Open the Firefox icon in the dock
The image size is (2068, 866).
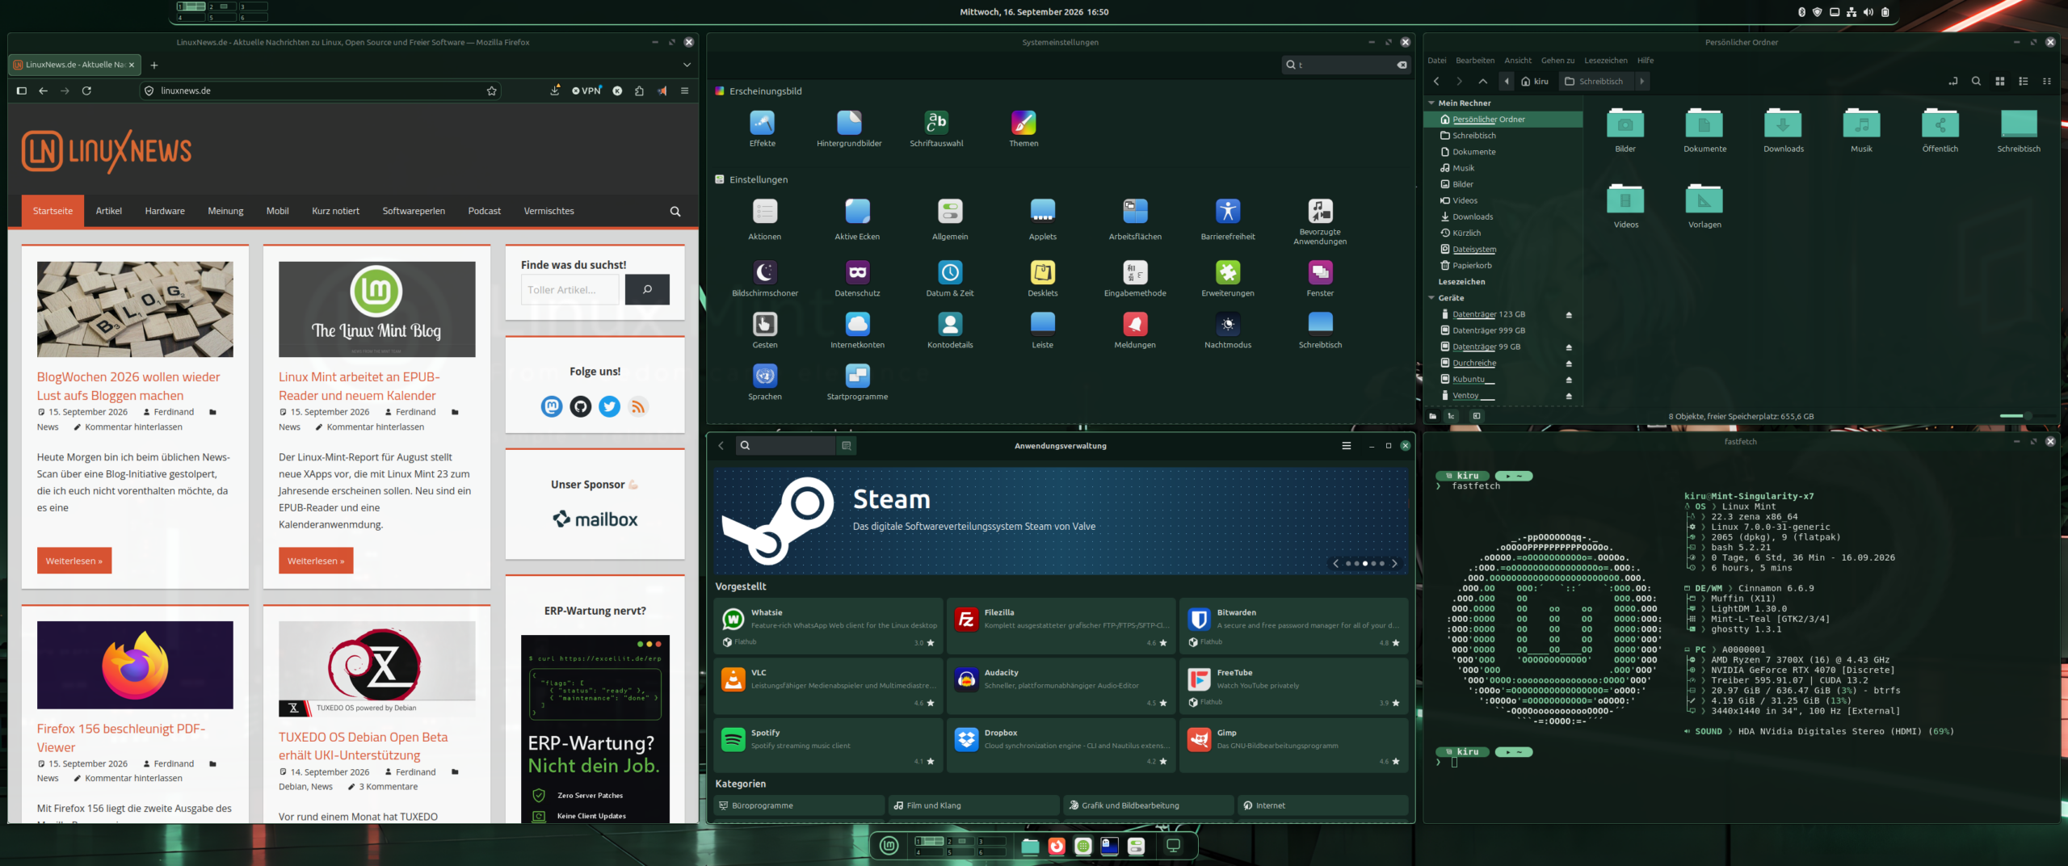[x=1057, y=846]
